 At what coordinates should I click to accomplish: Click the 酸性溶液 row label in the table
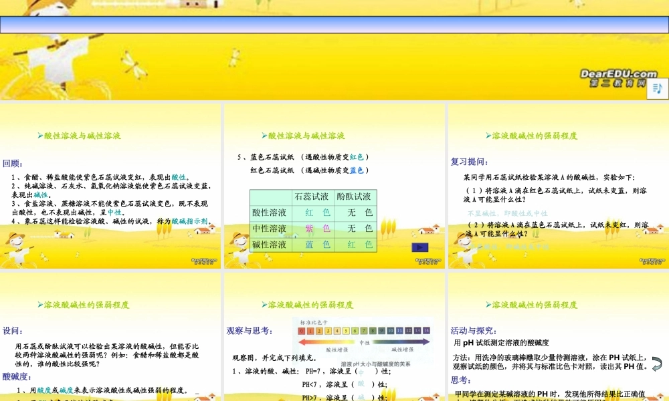point(269,213)
